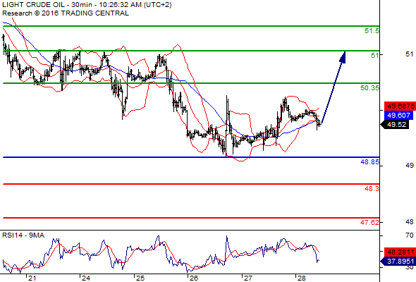Click the date label 24 on time axis
The image size is (416, 282).
[86, 278]
